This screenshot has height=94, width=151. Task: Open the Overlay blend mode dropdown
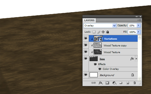(114, 26)
